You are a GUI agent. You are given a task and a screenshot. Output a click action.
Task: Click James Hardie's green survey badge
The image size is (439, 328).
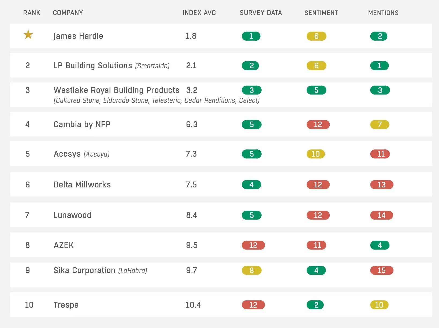point(251,36)
